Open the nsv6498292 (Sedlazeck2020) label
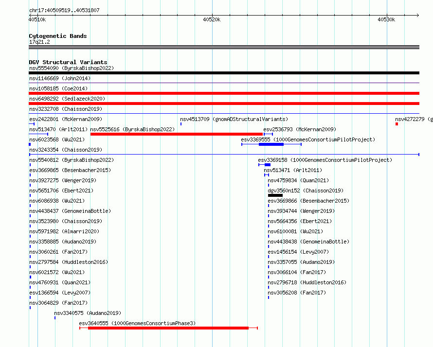This screenshot has height=347, width=433. click(67, 99)
